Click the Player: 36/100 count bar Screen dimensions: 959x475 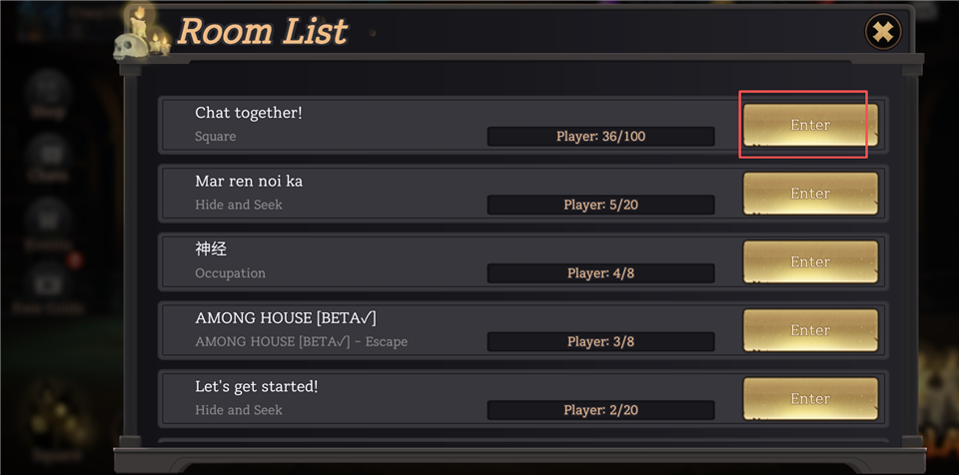point(600,137)
